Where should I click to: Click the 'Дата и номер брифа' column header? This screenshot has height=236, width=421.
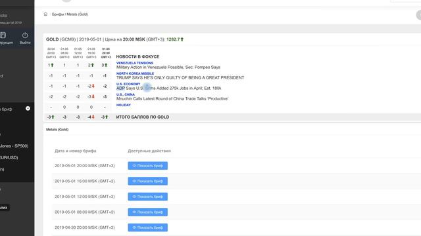point(76,151)
